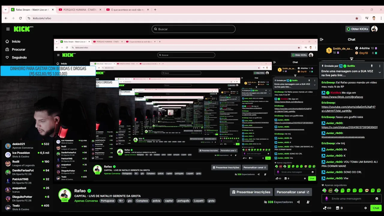
Task: Open the channel points infinity icon
Action: click(x=327, y=208)
